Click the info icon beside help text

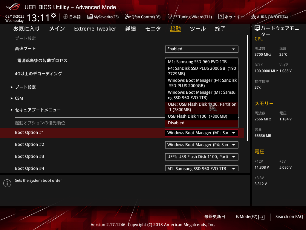point(7,183)
